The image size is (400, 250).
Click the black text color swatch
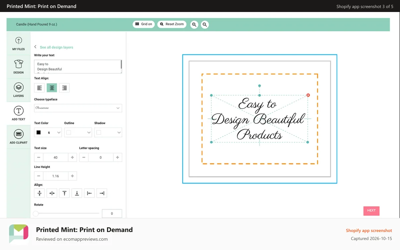(39, 132)
